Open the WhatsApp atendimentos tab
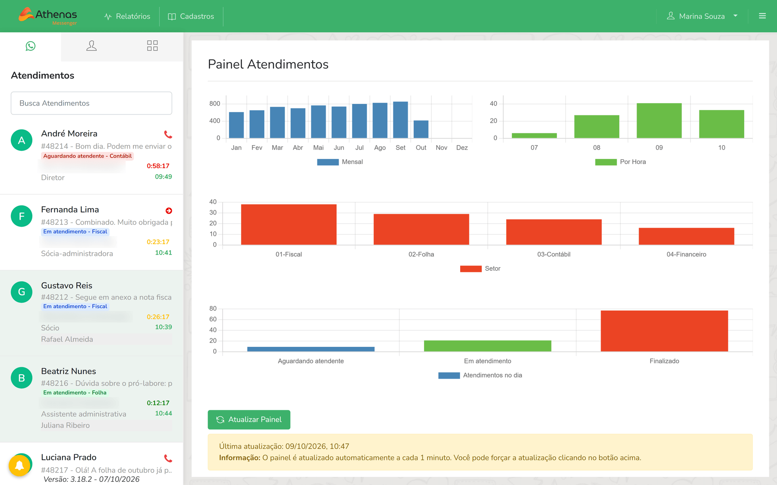777x485 pixels. pos(30,46)
